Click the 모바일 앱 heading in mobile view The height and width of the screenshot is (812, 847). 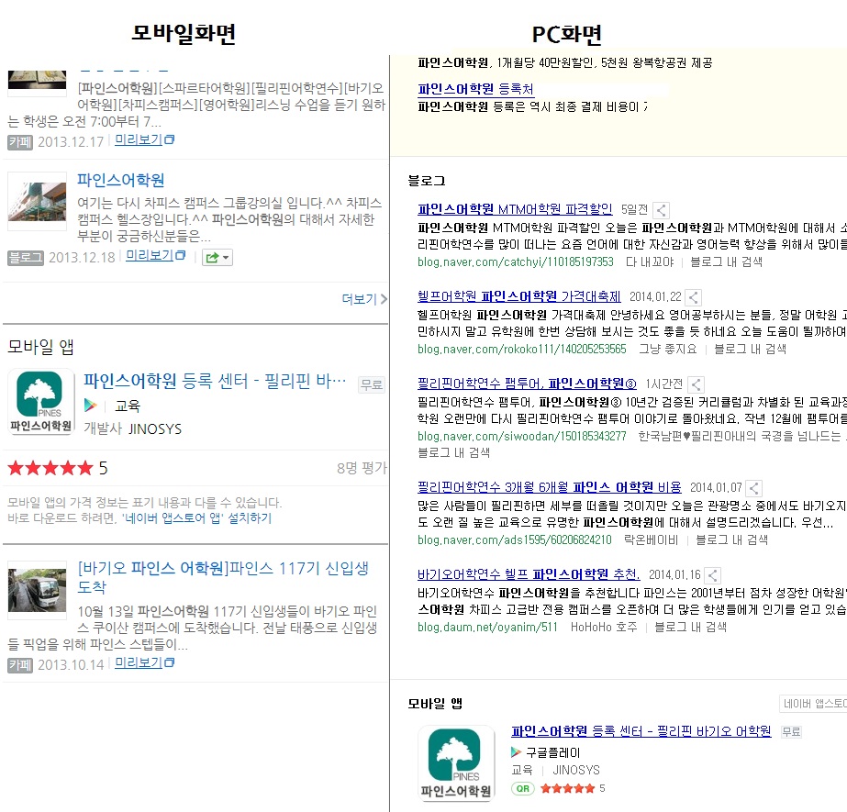pyautogui.click(x=40, y=346)
